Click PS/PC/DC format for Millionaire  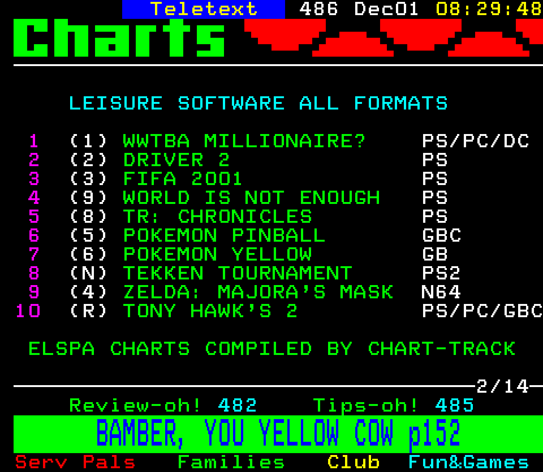coord(476,141)
